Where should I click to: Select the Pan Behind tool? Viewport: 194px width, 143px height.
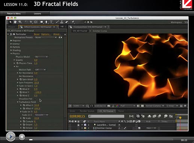36,22
